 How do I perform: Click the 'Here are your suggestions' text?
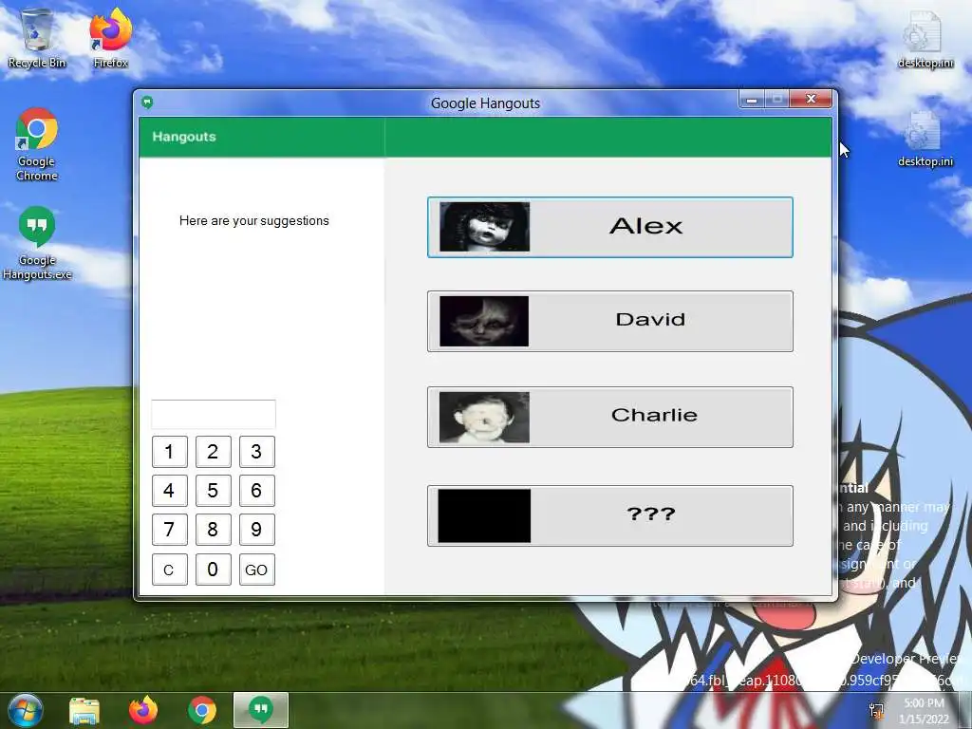[x=254, y=220]
